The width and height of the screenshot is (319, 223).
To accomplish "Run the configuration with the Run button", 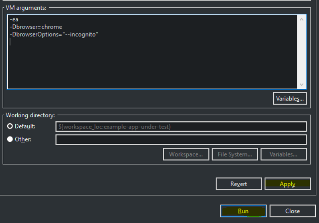I will [243, 211].
